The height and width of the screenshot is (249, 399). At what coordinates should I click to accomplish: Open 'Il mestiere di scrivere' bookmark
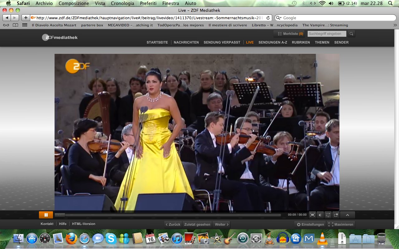[228, 25]
